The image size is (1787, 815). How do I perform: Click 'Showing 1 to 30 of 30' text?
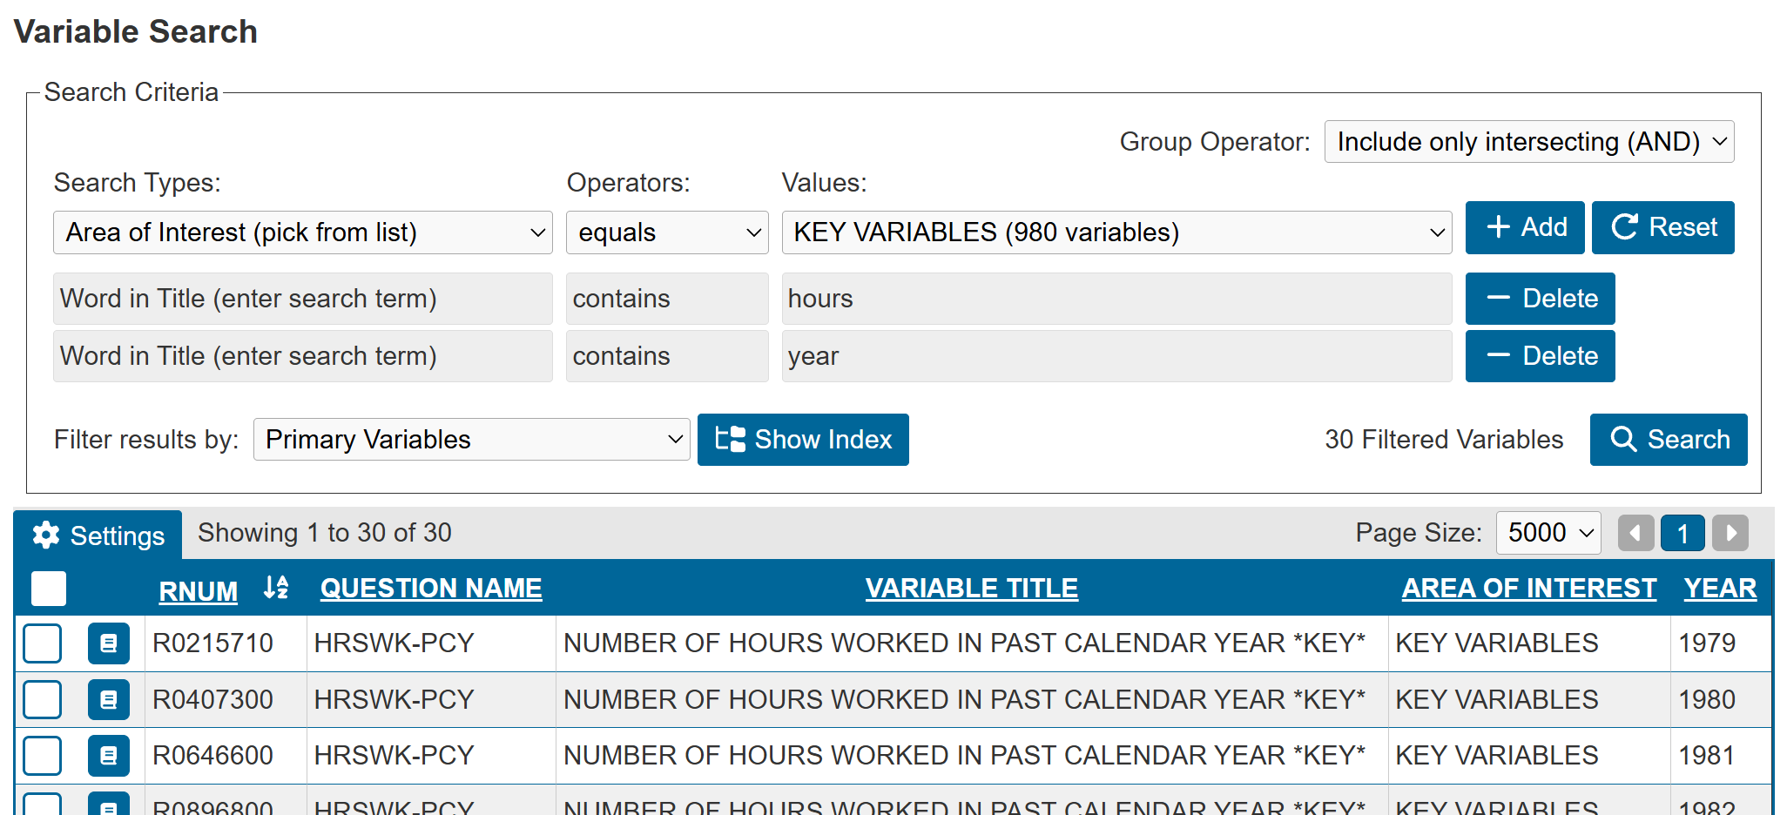pos(325,533)
